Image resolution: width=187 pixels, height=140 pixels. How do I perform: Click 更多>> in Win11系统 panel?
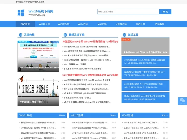click(62, 115)
